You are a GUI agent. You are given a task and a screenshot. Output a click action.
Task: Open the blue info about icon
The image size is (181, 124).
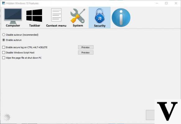tap(121, 17)
